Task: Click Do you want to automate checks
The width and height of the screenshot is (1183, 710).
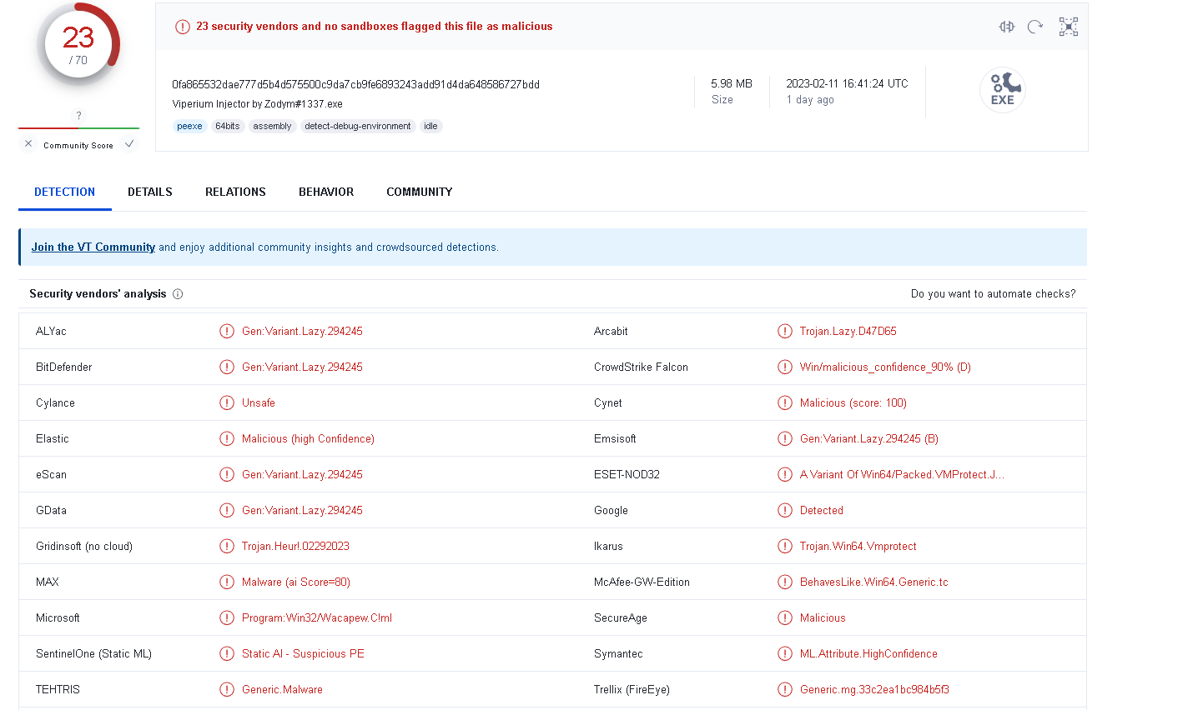Action: [993, 293]
